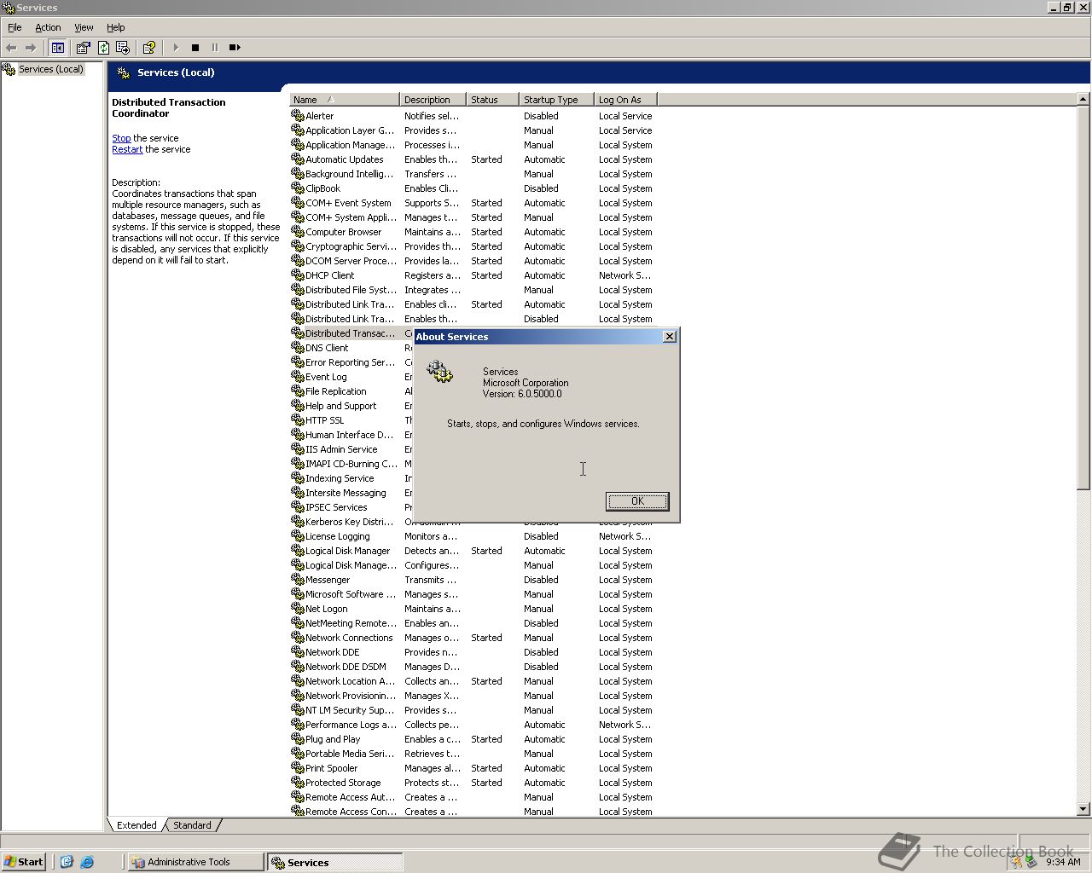Sort by the Description column header
Image resolution: width=1092 pixels, height=873 pixels.
point(433,100)
